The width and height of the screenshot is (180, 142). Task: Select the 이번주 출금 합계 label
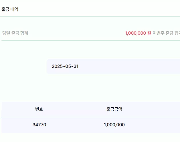point(166,33)
